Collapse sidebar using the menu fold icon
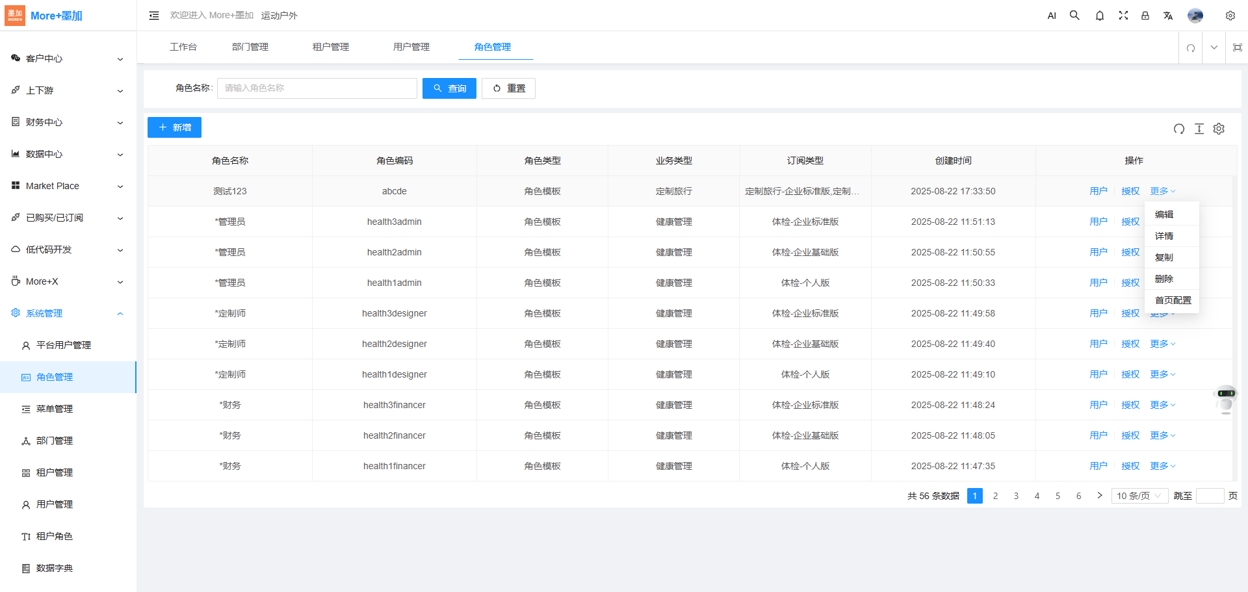Screen dimensions: 1248x592 [154, 16]
